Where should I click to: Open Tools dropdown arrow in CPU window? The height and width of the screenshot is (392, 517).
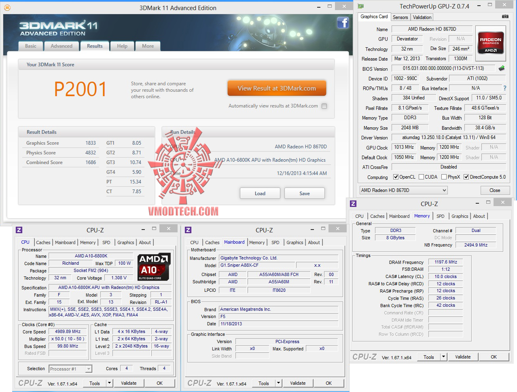[x=109, y=383]
